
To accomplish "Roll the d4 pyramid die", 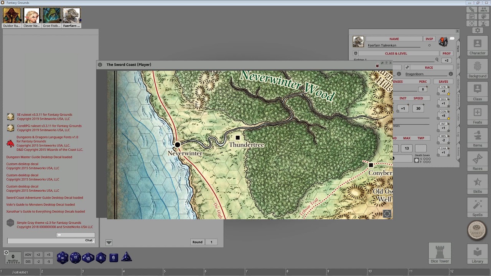I will click(x=127, y=257).
